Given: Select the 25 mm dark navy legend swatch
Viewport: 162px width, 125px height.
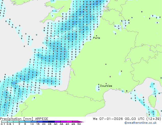Looking at the screenshot, I should [52, 122].
